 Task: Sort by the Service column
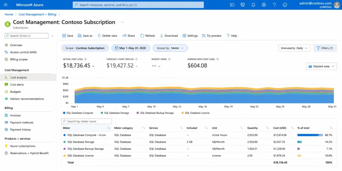181,128
